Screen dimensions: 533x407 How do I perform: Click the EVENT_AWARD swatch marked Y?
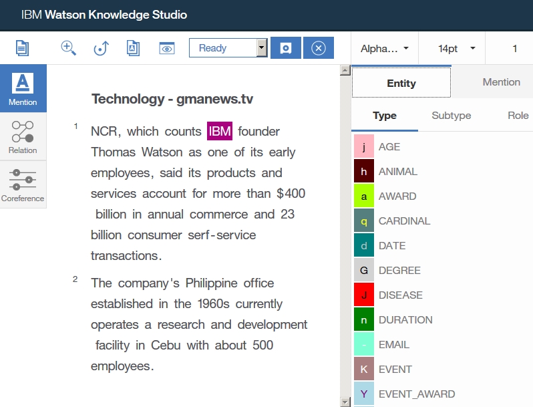[x=364, y=394]
